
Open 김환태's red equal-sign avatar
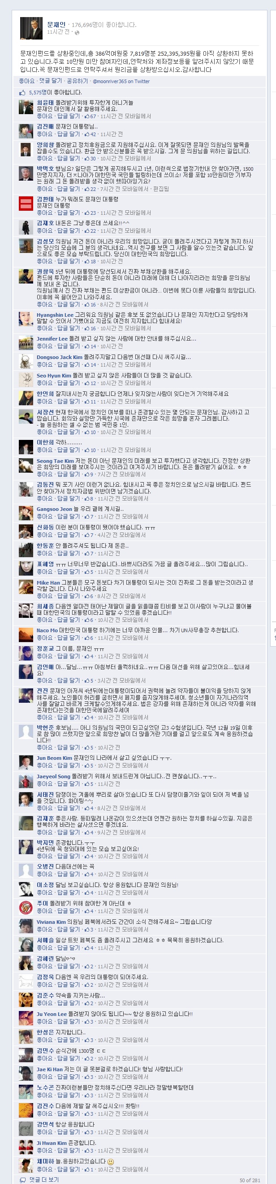[26, 203]
